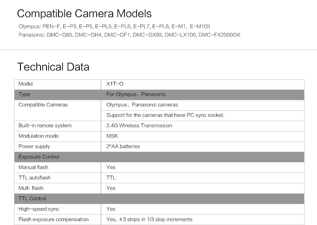The width and height of the screenshot is (317, 225).
Task: Select the ±3 stops increments value text
Action: [x=149, y=219]
